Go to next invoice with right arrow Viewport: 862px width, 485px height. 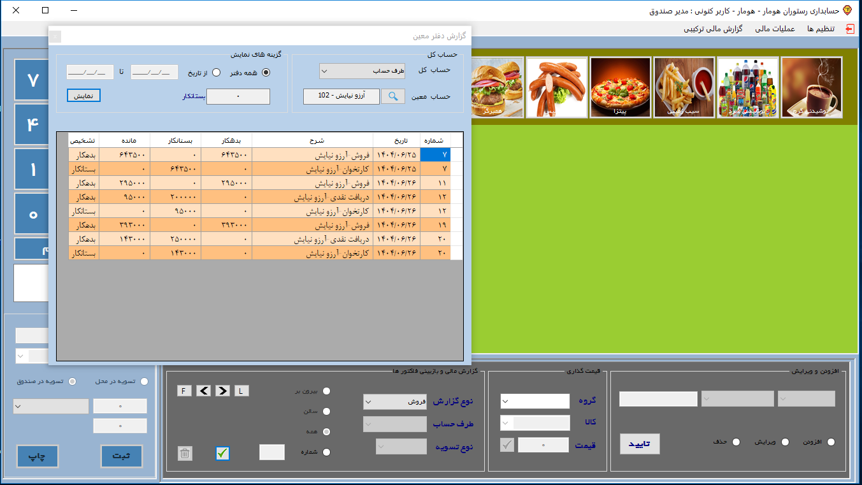223,391
